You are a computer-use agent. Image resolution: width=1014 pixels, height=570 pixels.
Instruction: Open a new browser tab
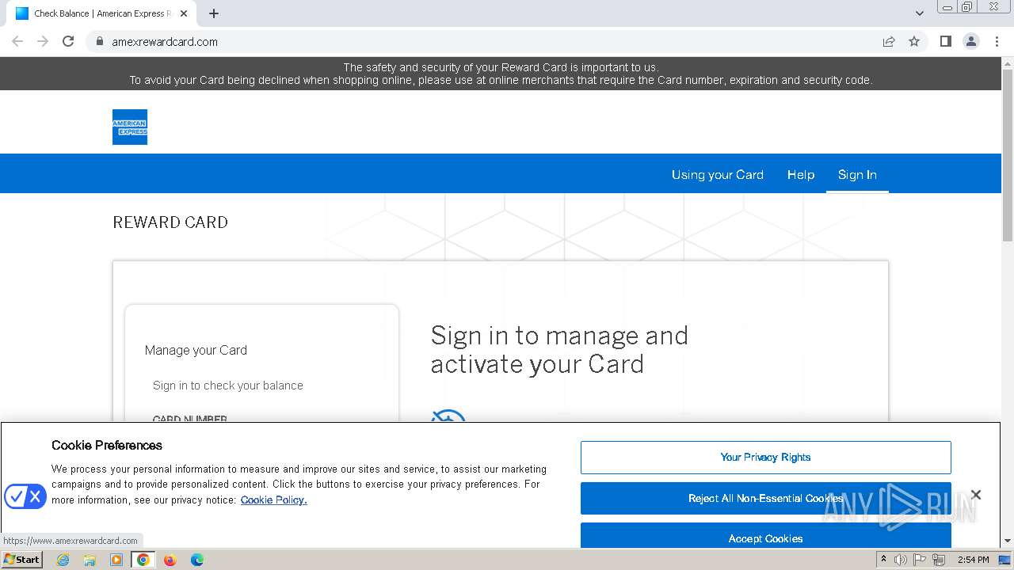point(214,13)
